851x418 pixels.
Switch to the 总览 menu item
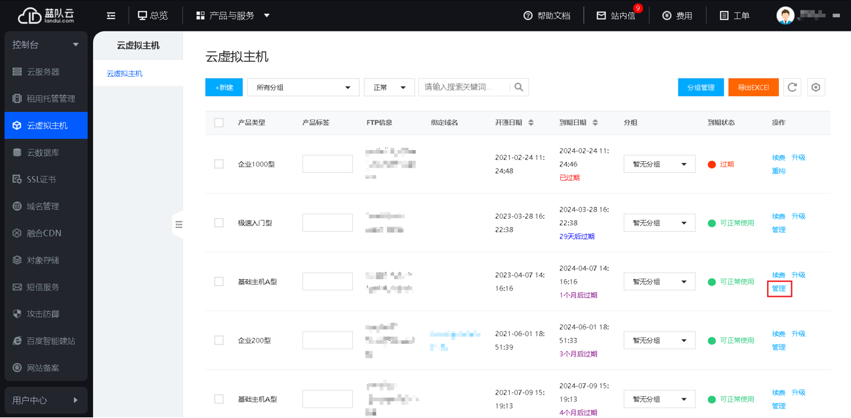pos(154,15)
